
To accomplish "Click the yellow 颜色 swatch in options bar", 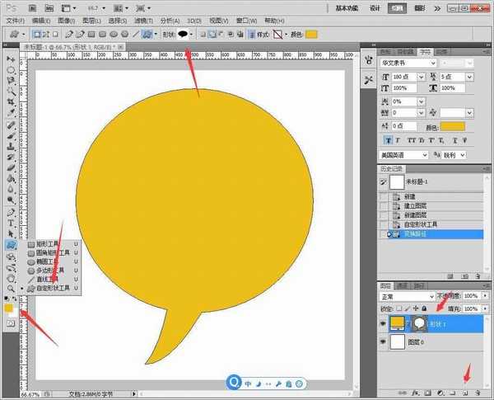I will [x=311, y=35].
